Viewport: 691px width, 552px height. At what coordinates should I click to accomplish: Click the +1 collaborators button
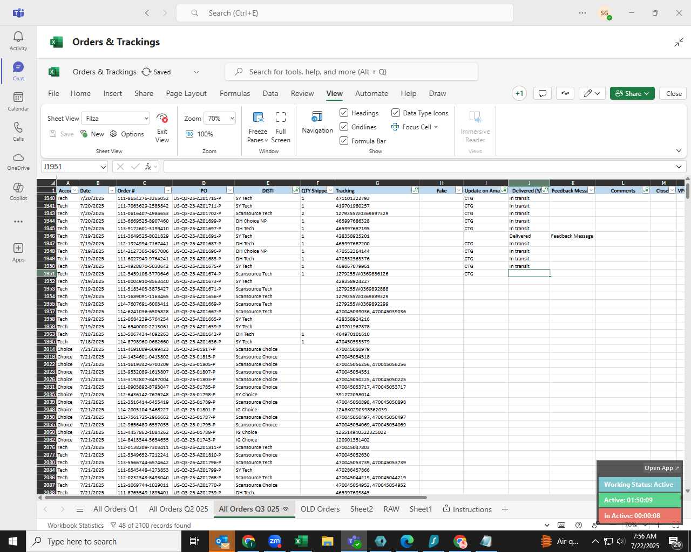point(519,93)
